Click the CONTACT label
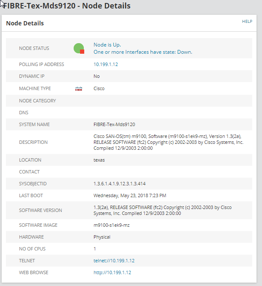262x286 pixels. pyautogui.click(x=29, y=172)
